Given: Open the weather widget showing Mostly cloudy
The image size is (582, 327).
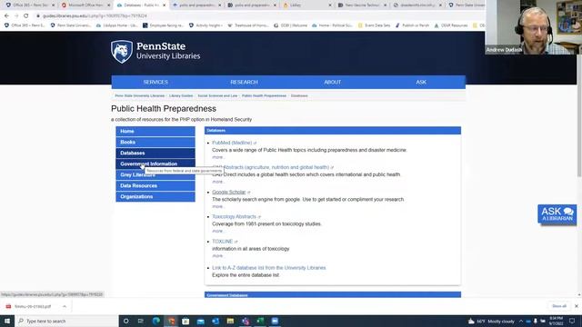Looking at the screenshot, I should [x=491, y=321].
